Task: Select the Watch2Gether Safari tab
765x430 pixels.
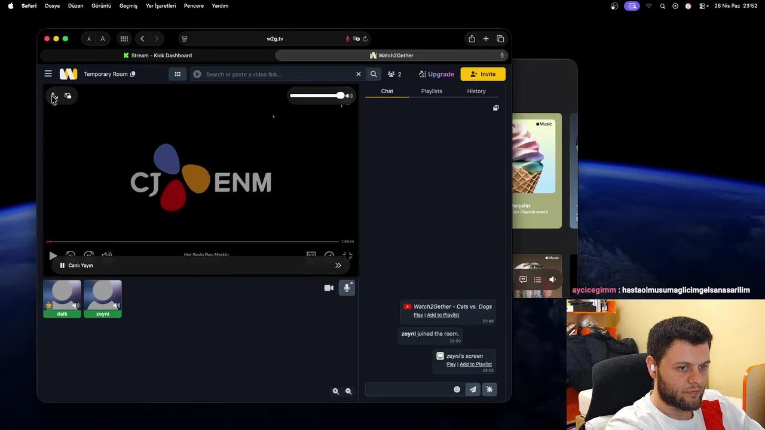Action: [x=391, y=56]
